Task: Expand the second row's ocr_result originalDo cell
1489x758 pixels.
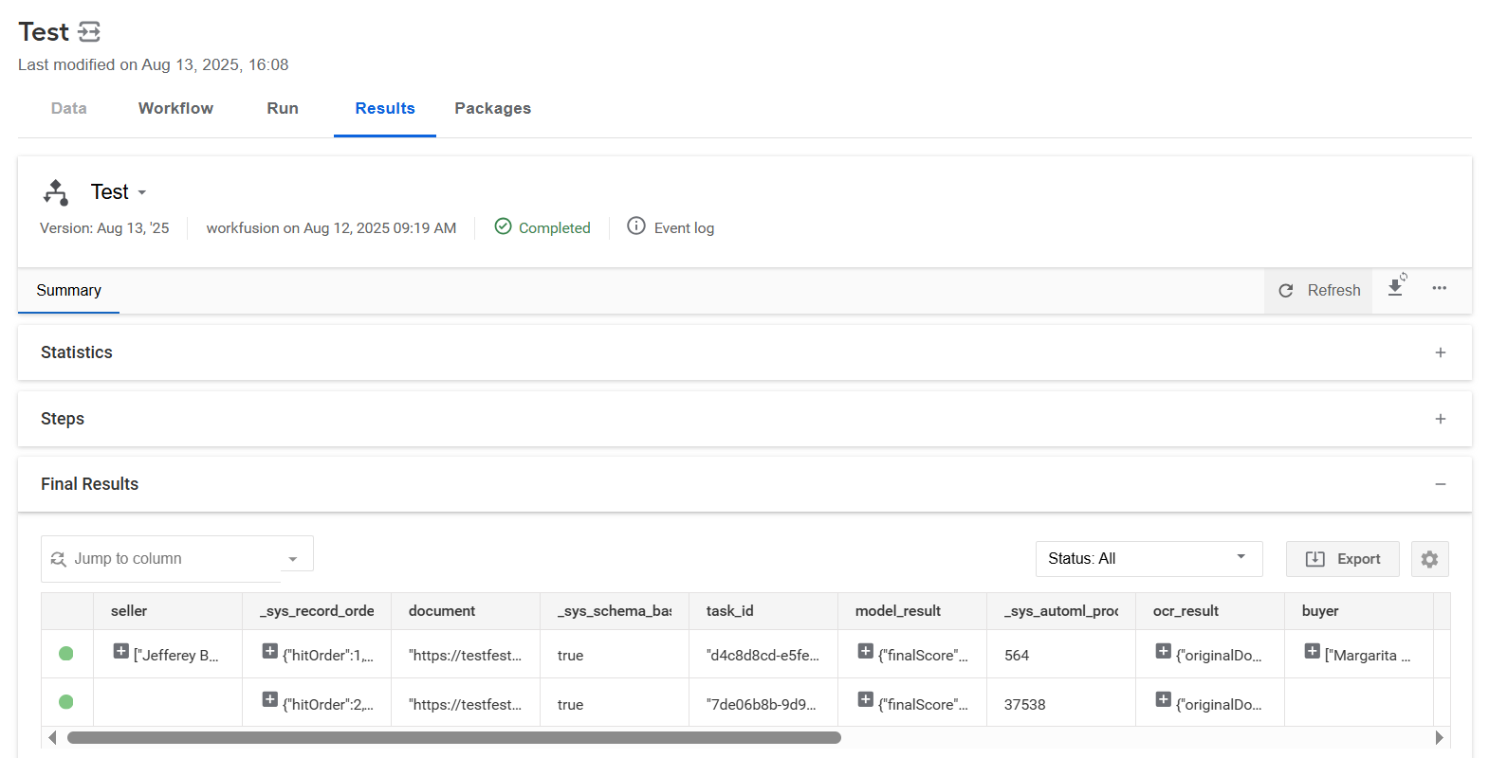Action: [x=1163, y=699]
